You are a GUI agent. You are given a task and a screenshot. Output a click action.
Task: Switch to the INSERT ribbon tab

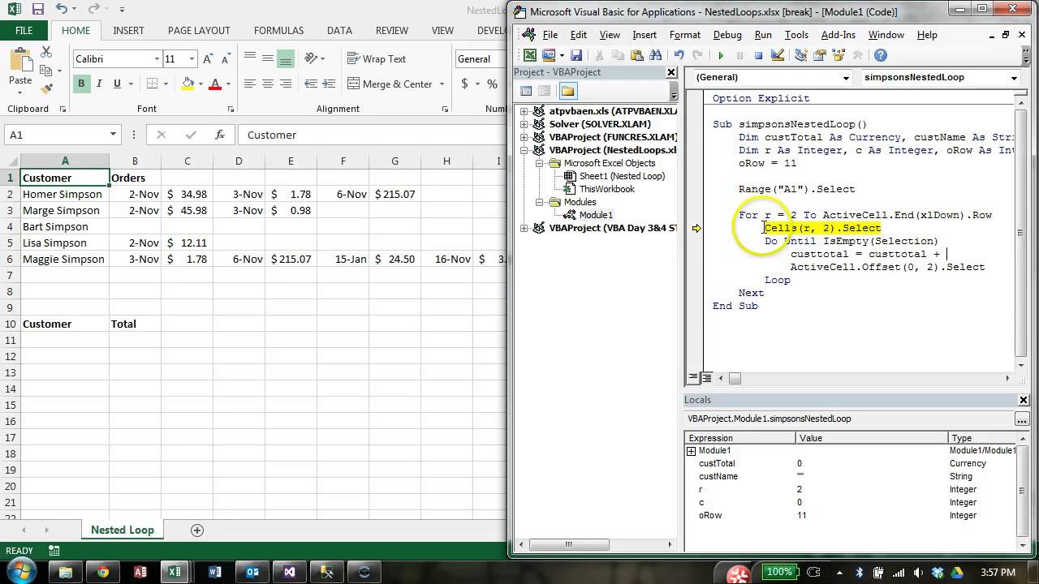click(129, 31)
